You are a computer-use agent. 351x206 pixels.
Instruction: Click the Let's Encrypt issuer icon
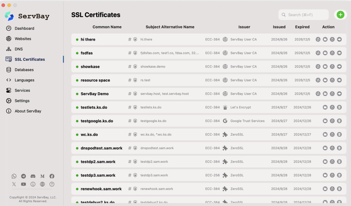click(x=225, y=107)
